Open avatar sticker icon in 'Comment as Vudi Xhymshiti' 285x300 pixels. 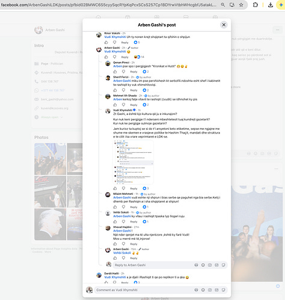point(196,290)
